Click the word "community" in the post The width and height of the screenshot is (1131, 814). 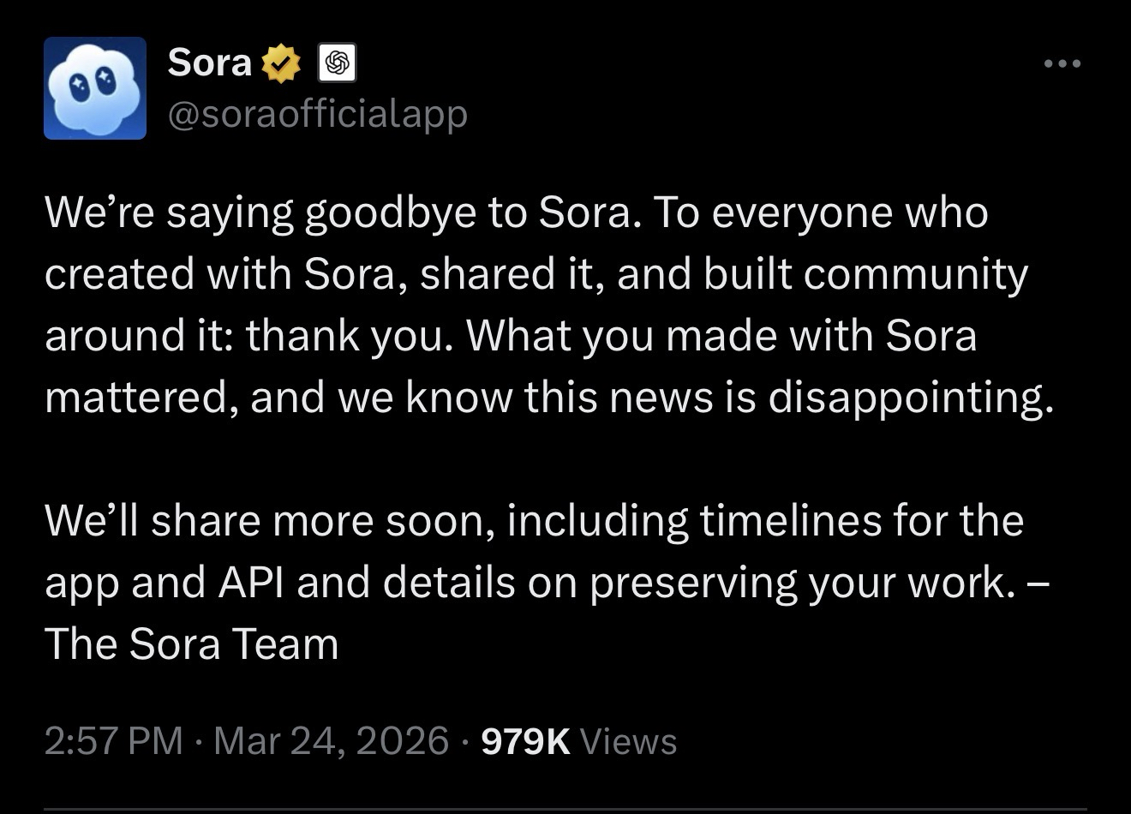[x=916, y=273]
